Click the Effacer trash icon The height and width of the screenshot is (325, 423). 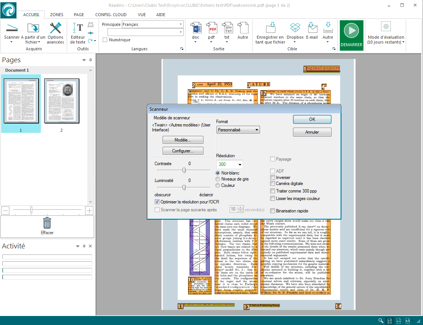tap(47, 223)
